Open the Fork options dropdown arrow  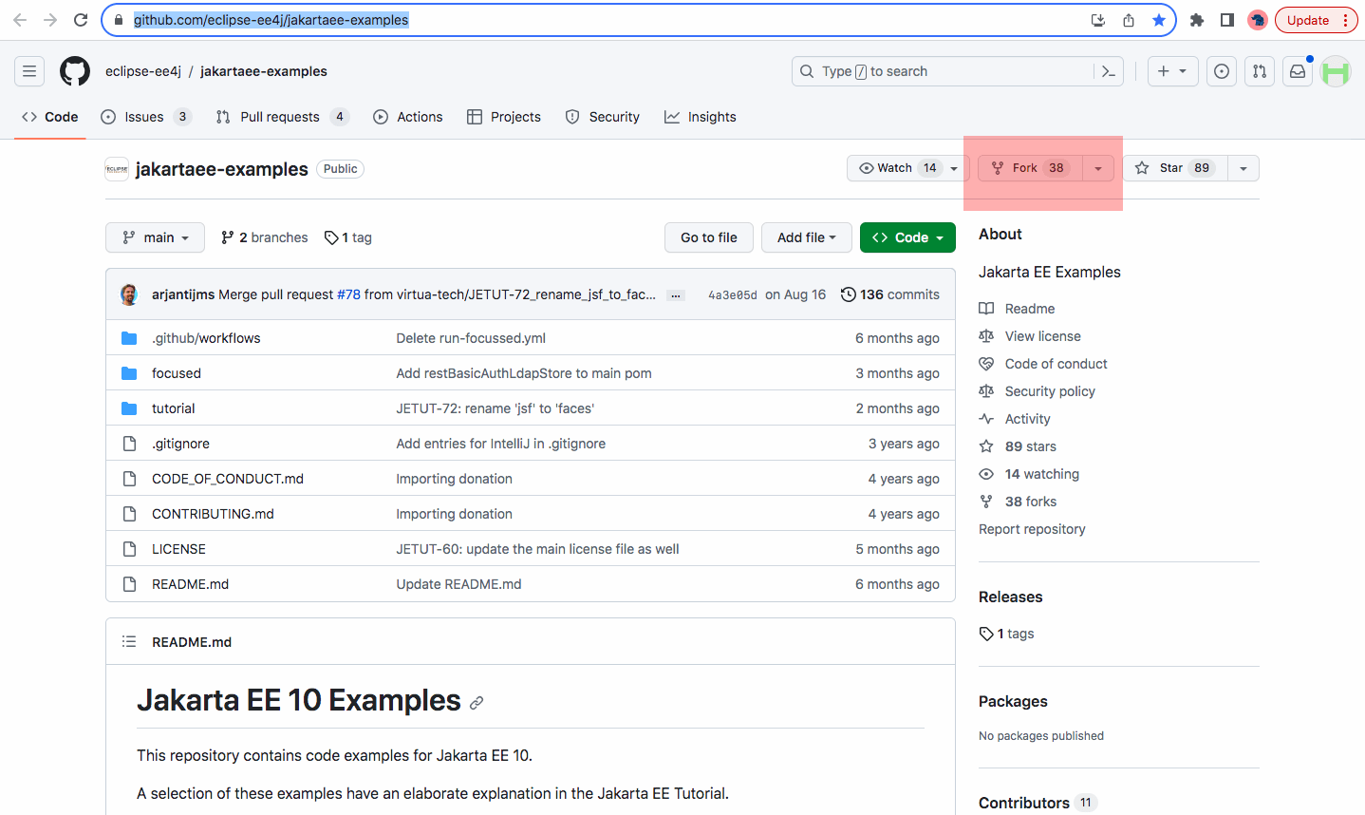(1098, 168)
